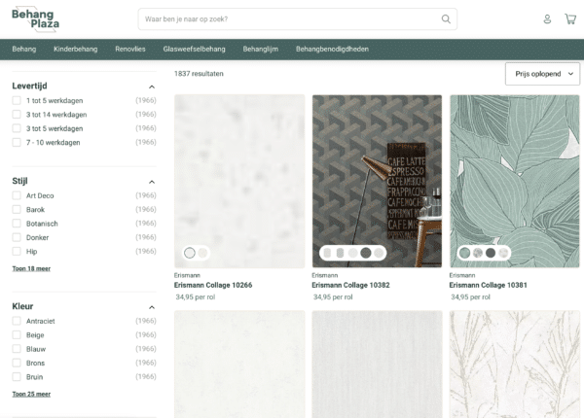Enable the Donker style filter

[x=17, y=237]
